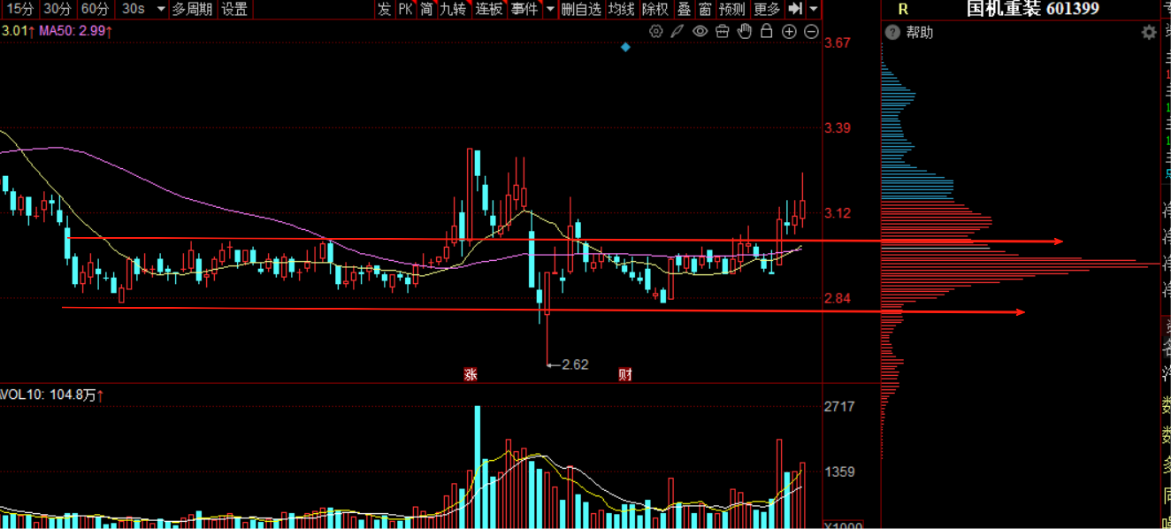Click the help question mark icon

click(x=892, y=33)
